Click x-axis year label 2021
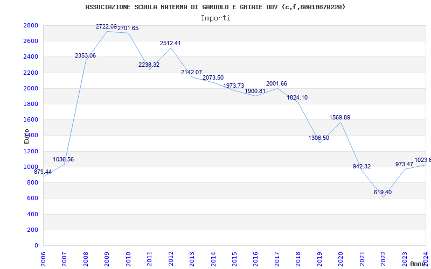431x269 pixels. point(362,259)
